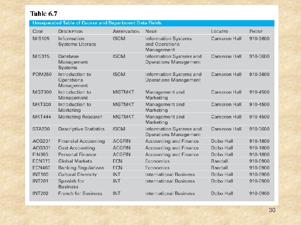
Task: Click 'Dobo Hall' in ACG301 row
Action: 222,148
